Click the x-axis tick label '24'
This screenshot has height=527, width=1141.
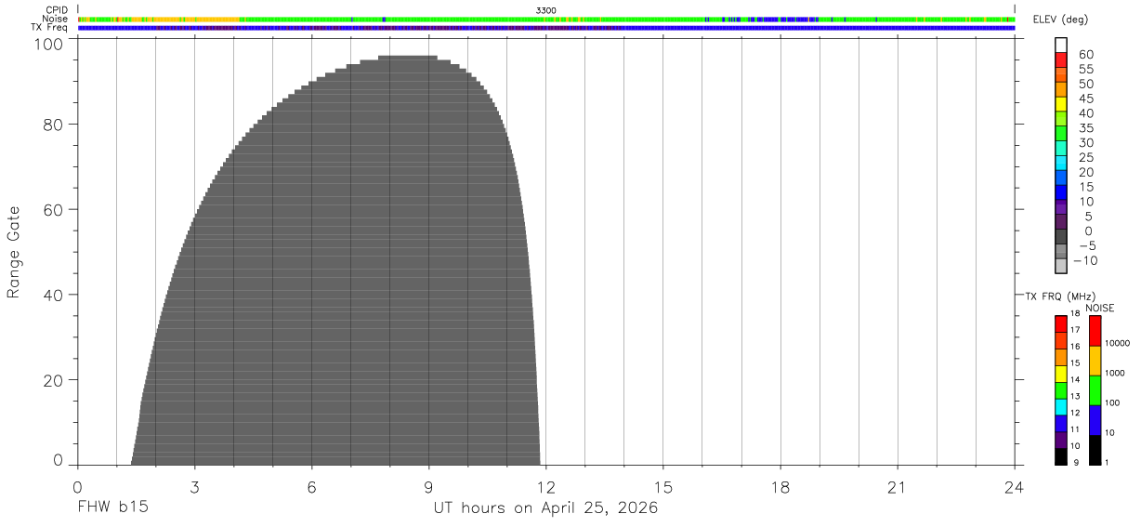click(x=1014, y=488)
